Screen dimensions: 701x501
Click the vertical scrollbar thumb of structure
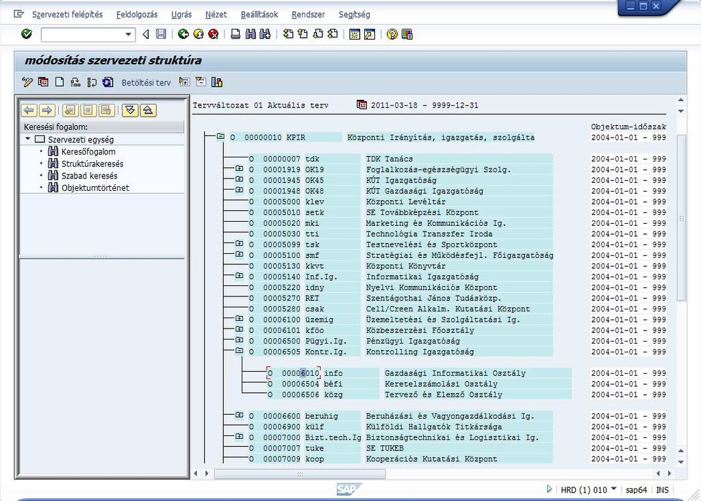pyautogui.click(x=681, y=218)
